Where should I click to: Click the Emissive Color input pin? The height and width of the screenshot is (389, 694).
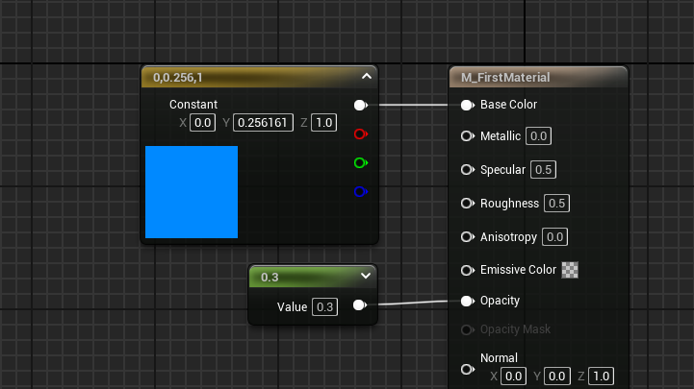[468, 270]
